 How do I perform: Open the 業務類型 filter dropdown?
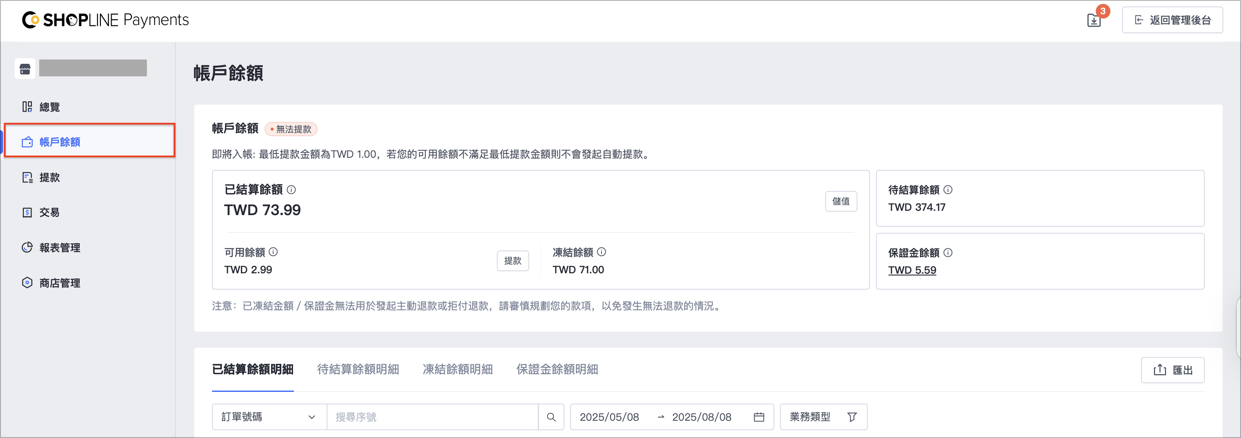(x=823, y=417)
